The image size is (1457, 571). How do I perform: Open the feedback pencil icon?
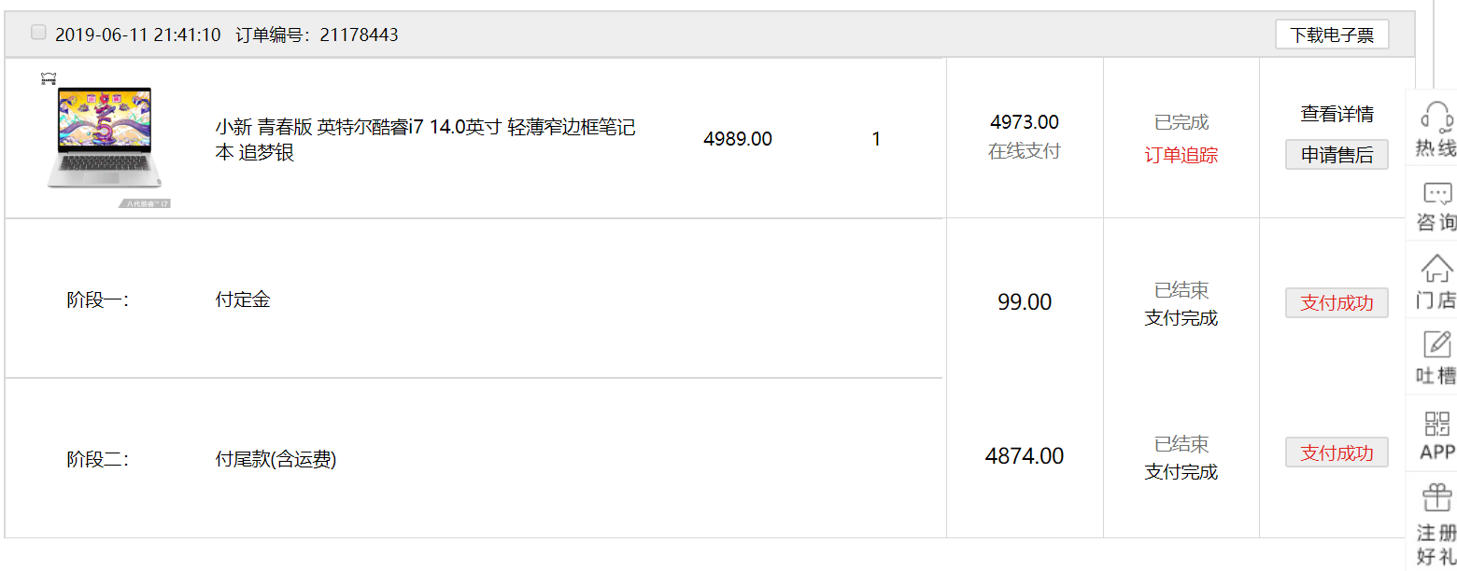[x=1436, y=344]
